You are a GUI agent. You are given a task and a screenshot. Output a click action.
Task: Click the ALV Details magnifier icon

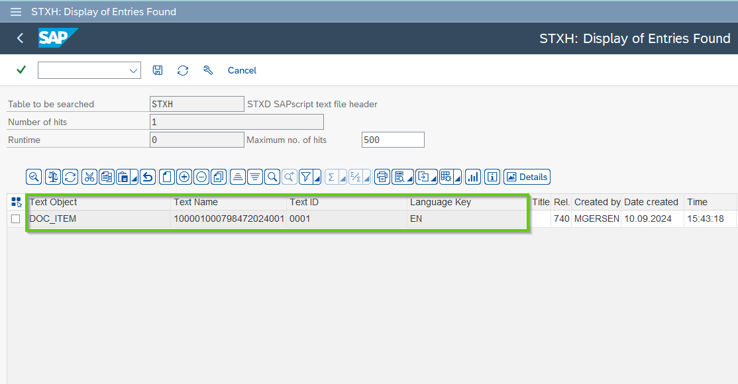click(x=34, y=177)
